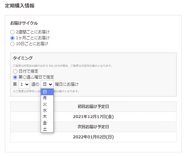Click the 初回お届け予定日 header row
Viewport: 187px width, 156px height.
point(93,107)
